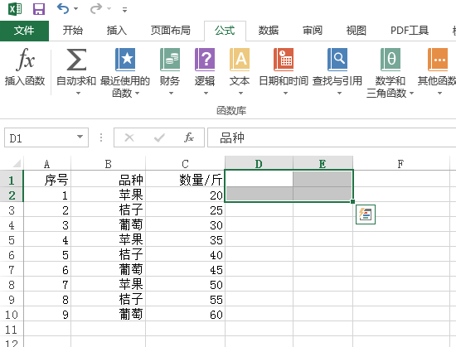
Task: Click the Select All corner triangle
Action: click(x=17, y=163)
